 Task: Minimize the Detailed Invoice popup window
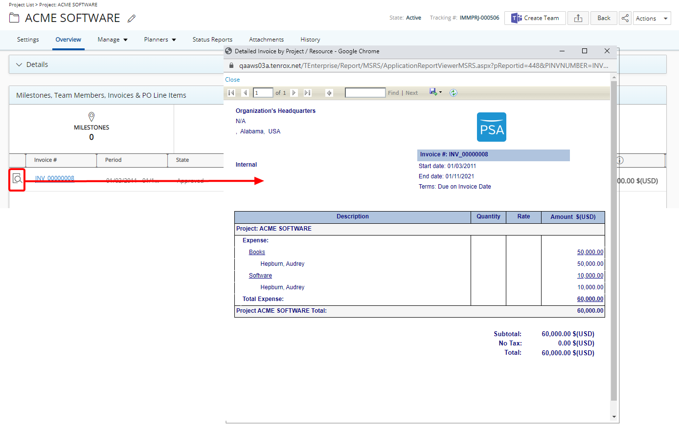pos(562,51)
